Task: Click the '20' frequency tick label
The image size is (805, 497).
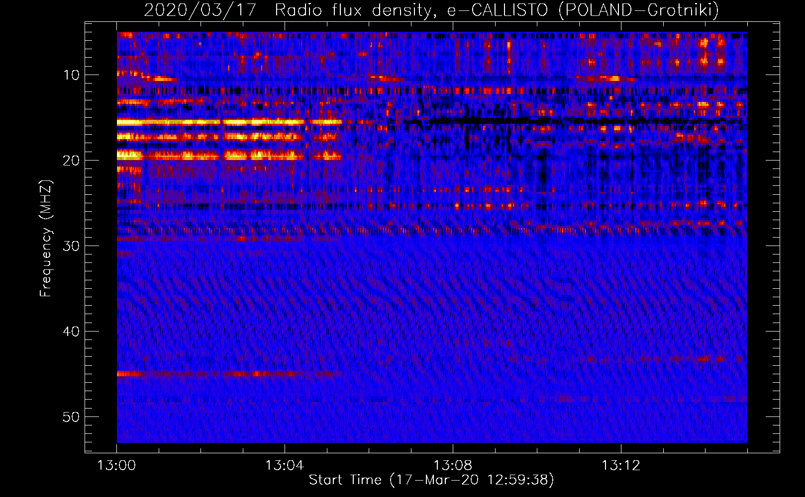Action: click(x=71, y=161)
